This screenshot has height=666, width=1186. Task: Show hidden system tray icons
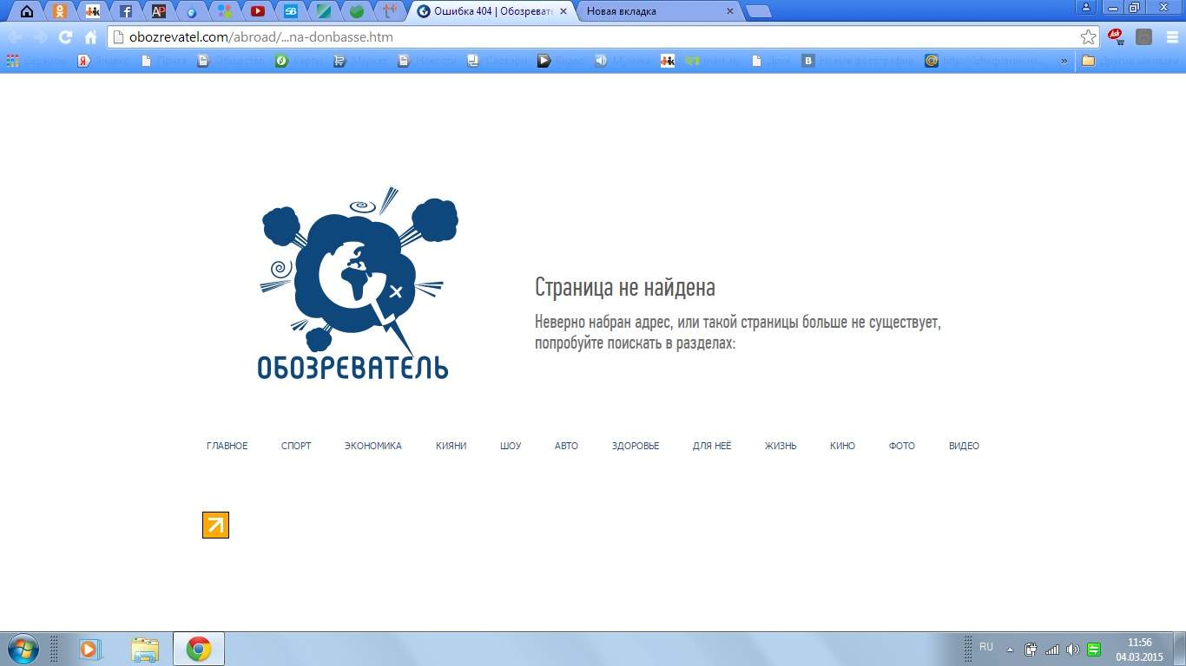click(x=1010, y=649)
